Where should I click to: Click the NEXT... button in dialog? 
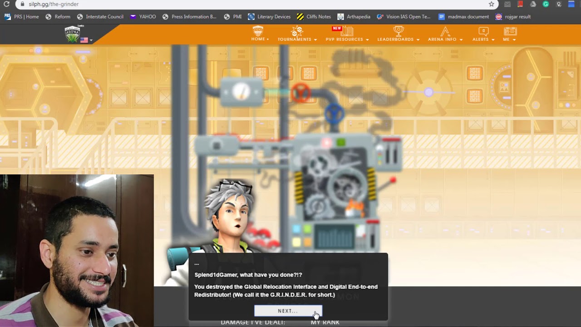click(288, 311)
